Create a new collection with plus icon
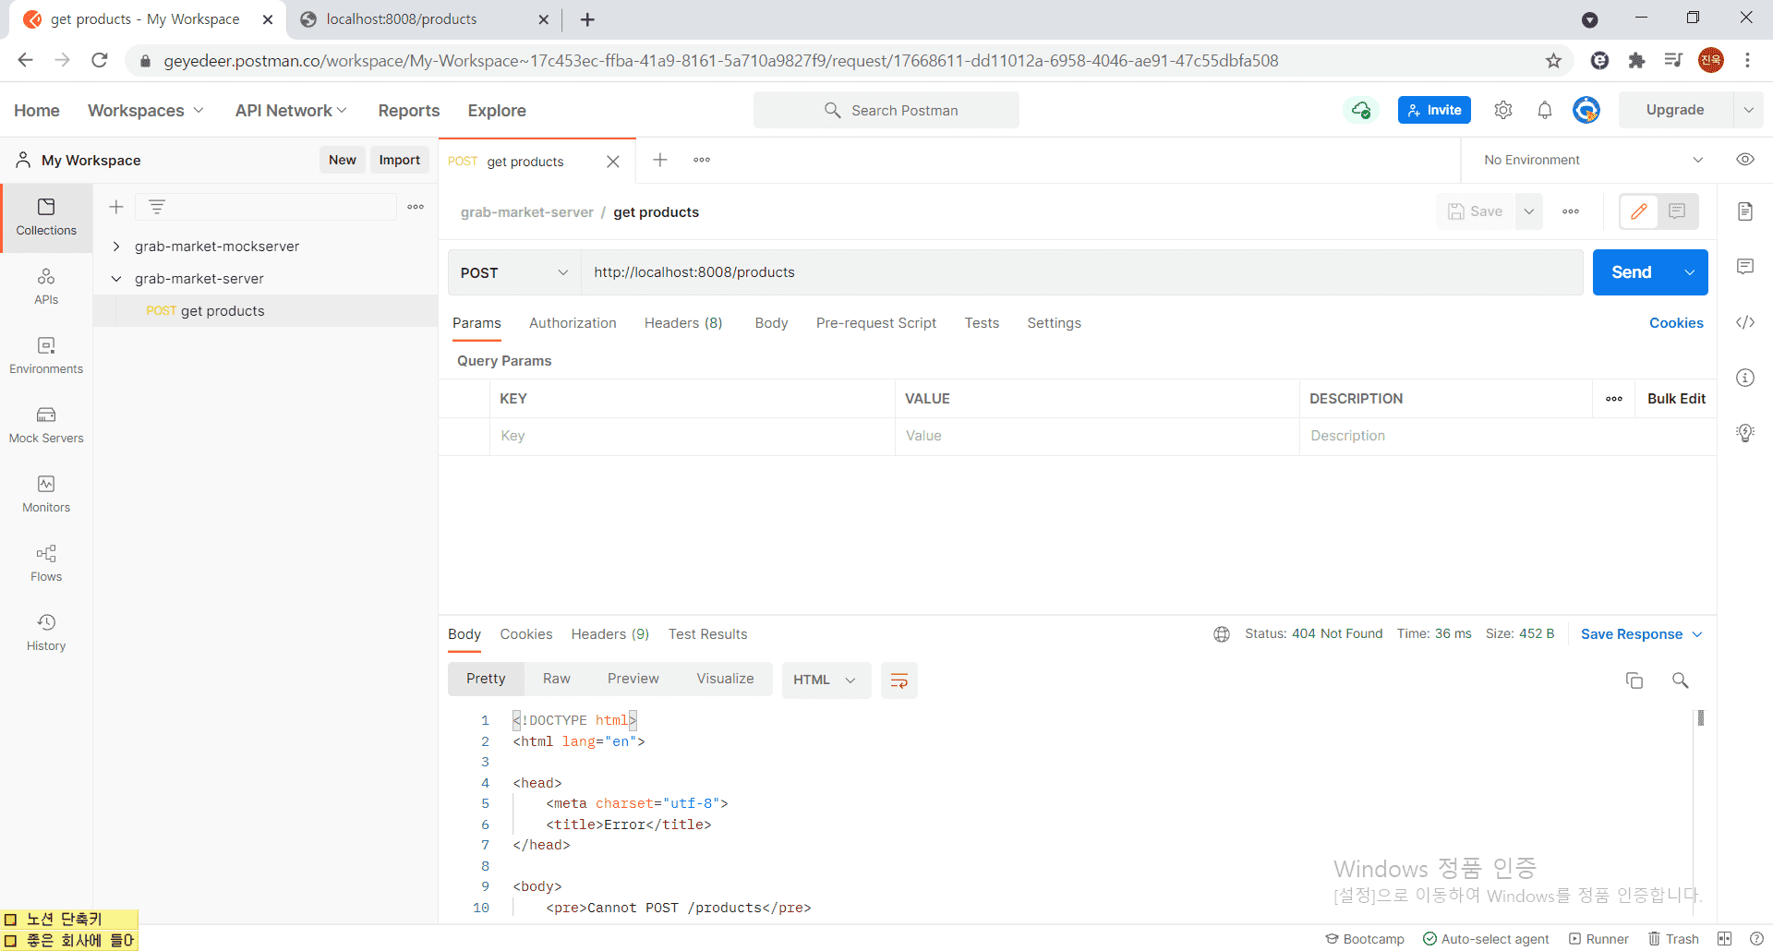This screenshot has height=951, width=1773. pyautogui.click(x=116, y=207)
